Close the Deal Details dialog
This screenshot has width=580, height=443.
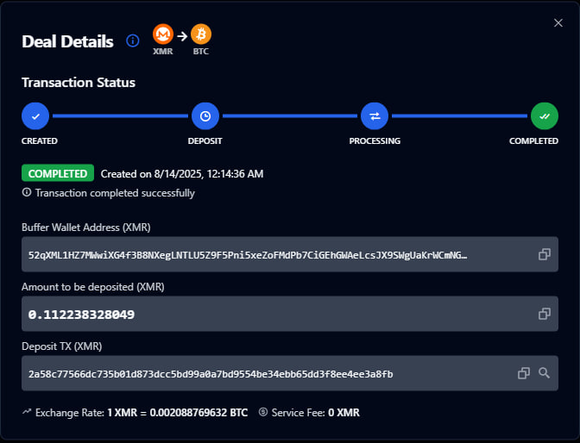[558, 22]
